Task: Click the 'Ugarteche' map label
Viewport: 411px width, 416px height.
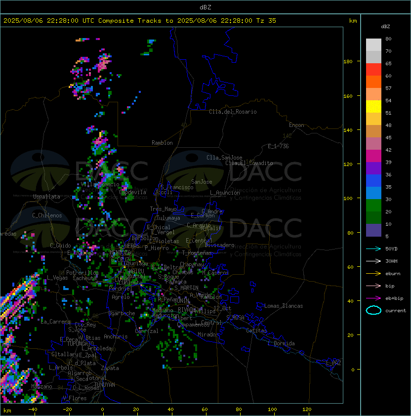Action: click(122, 313)
